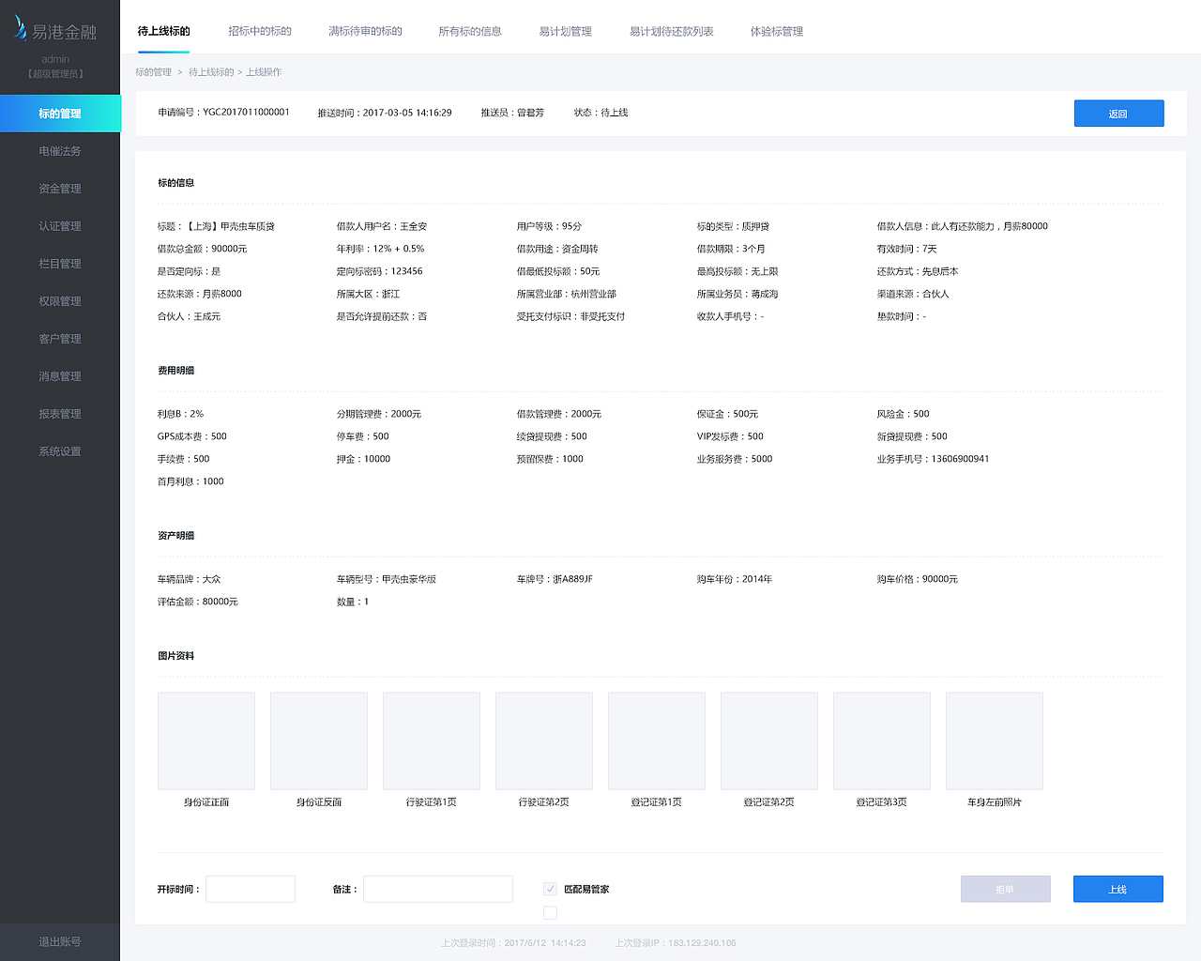Open the 登记证第1页 thumbnail
This screenshot has height=961, width=1201.
[x=657, y=740]
